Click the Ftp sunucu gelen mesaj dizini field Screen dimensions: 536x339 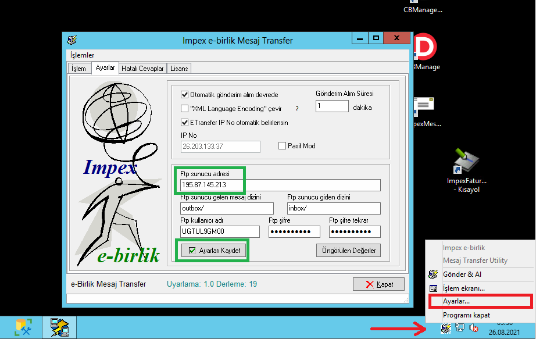227,208
